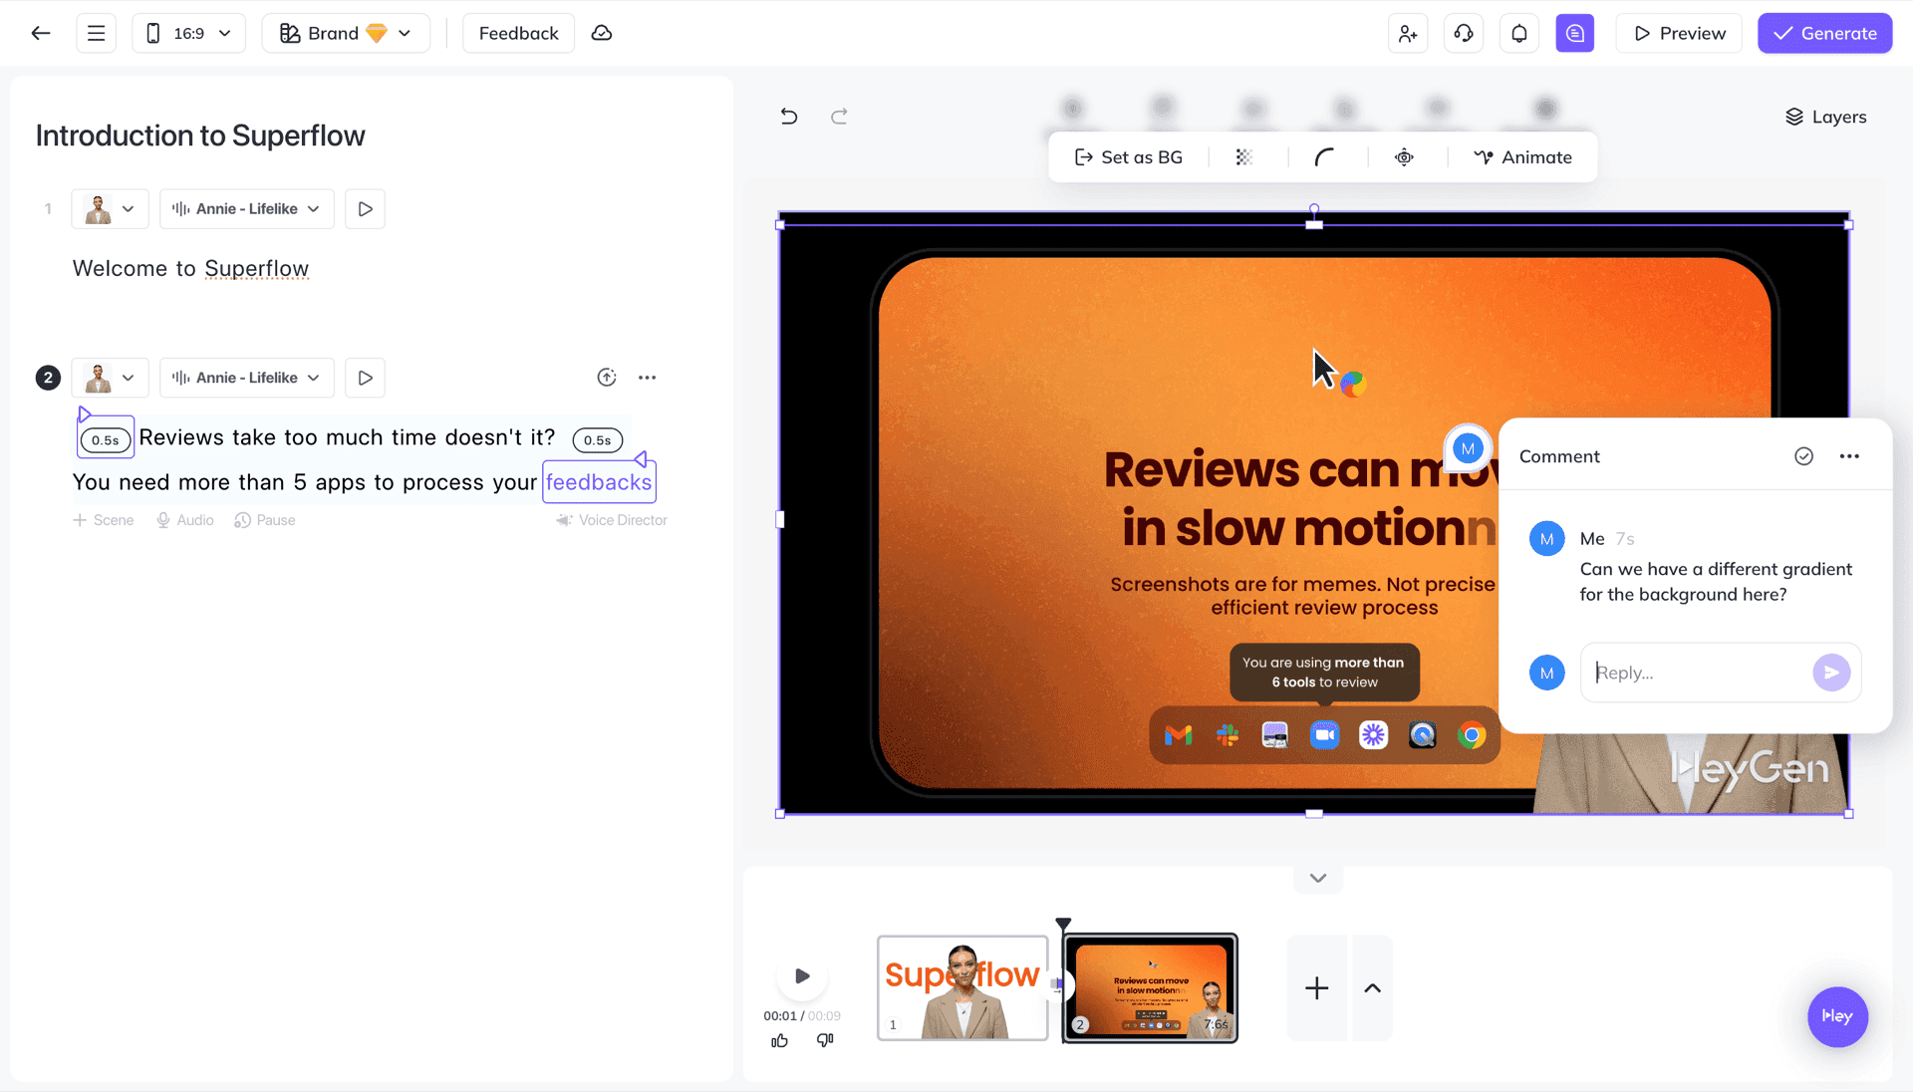This screenshot has height=1092, width=1913.
Task: Click the Generate button
Action: pos(1824,33)
